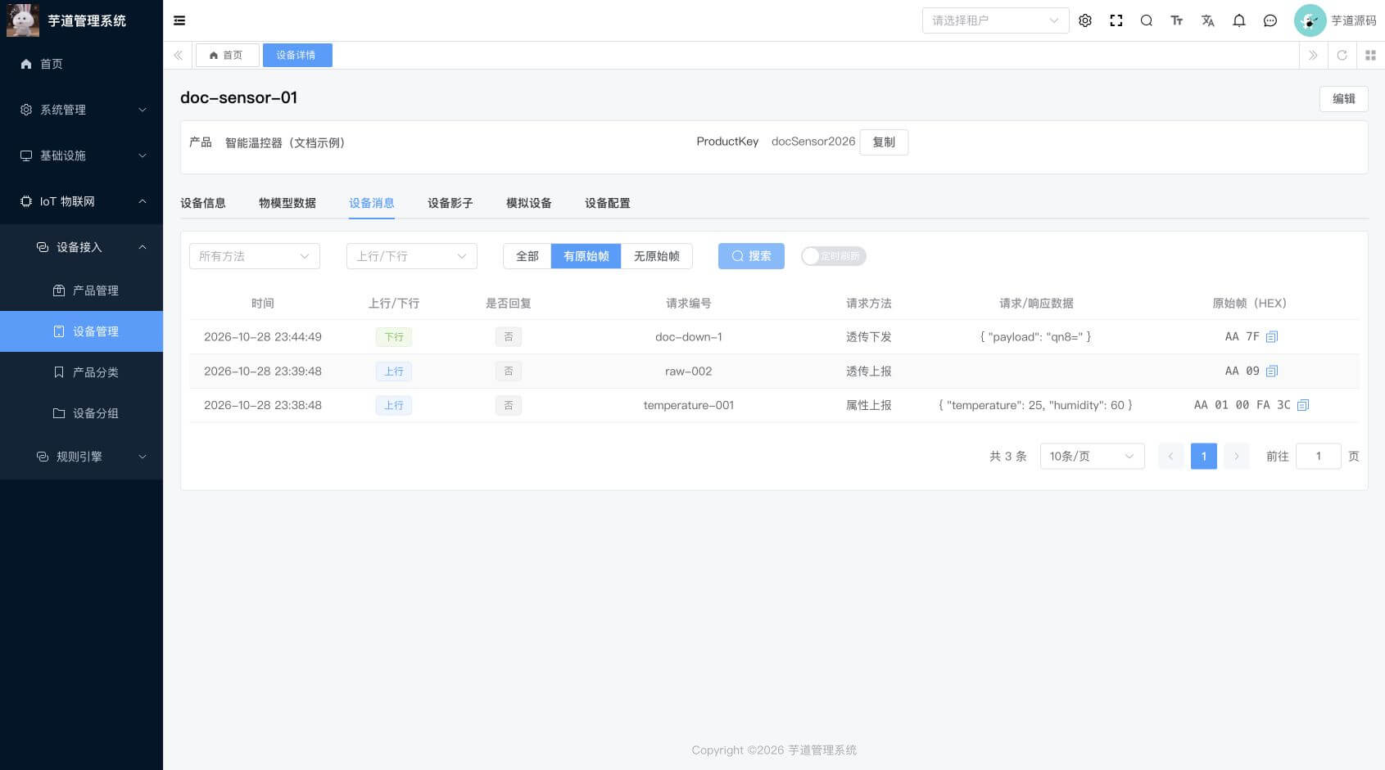Screen dimensions: 1385x770
Task: Open the font size switcher icon
Action: [x=1177, y=20]
